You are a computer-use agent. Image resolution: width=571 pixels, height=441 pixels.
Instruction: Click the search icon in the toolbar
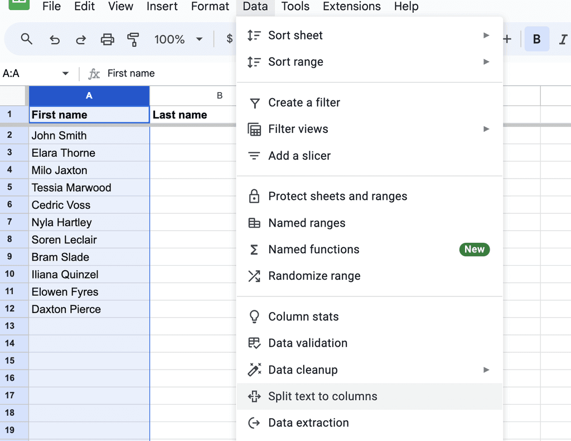[26, 39]
